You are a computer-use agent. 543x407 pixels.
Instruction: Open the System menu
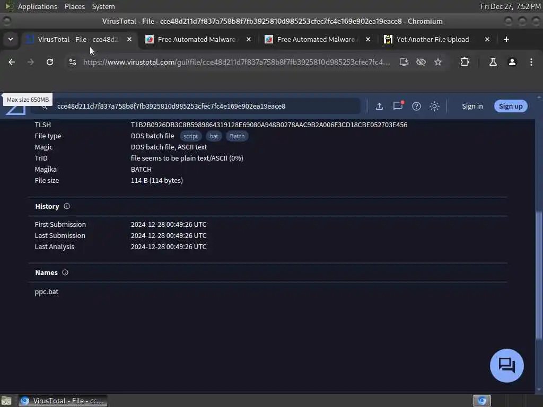tap(103, 6)
